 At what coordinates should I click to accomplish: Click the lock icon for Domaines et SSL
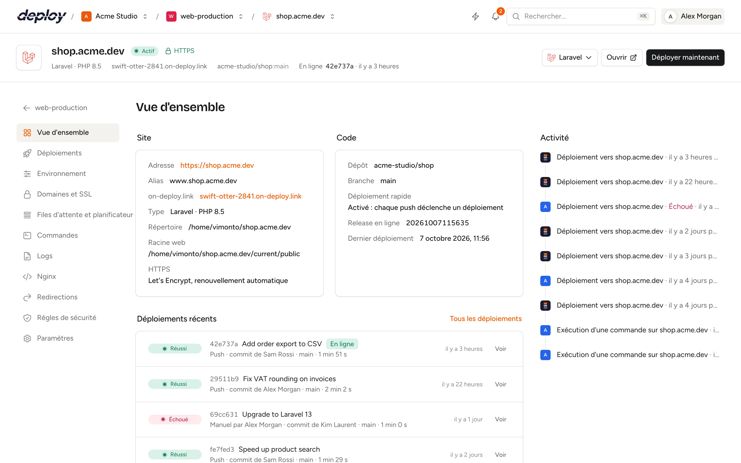(27, 194)
